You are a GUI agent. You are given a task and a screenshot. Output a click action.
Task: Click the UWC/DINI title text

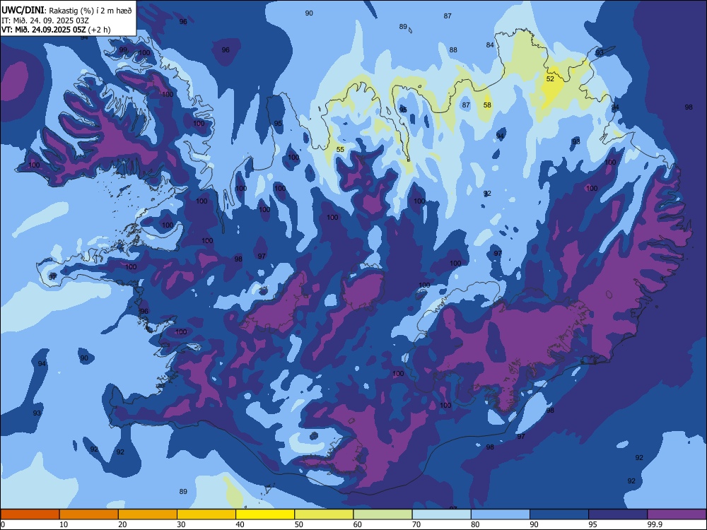(23, 10)
